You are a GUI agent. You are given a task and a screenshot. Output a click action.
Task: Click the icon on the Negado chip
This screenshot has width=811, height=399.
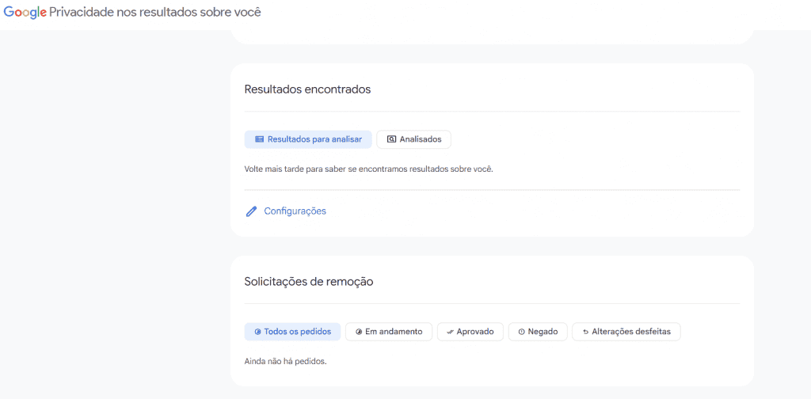[521, 332]
